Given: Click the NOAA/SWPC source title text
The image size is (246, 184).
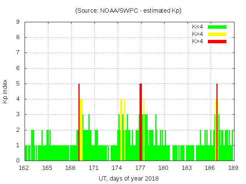Looking at the screenshot, I should (128, 11).
